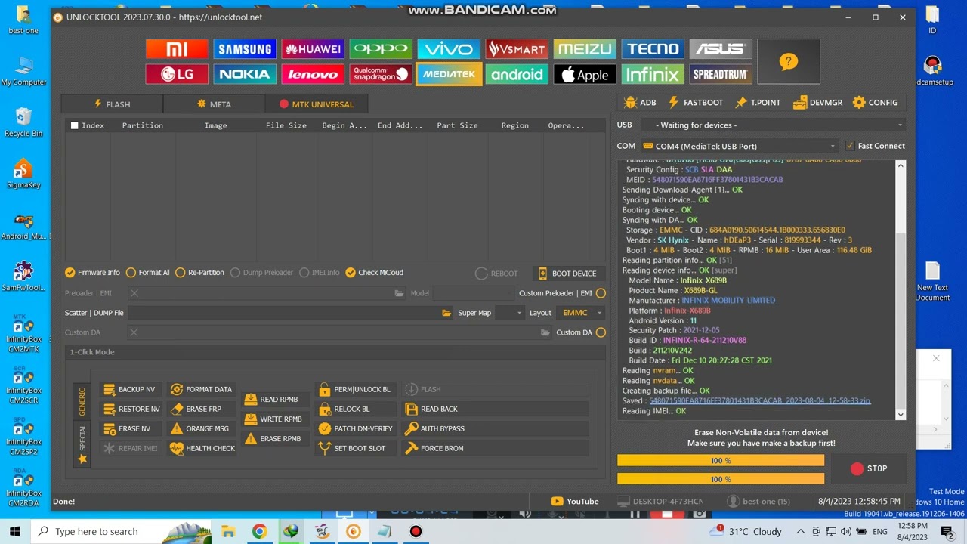967x544 pixels.
Task: Open the T.POINT panel tab
Action: coord(757,103)
